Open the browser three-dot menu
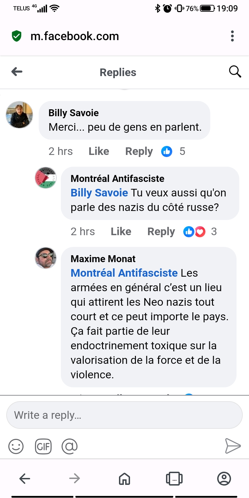This screenshot has width=249, height=498. (232, 36)
